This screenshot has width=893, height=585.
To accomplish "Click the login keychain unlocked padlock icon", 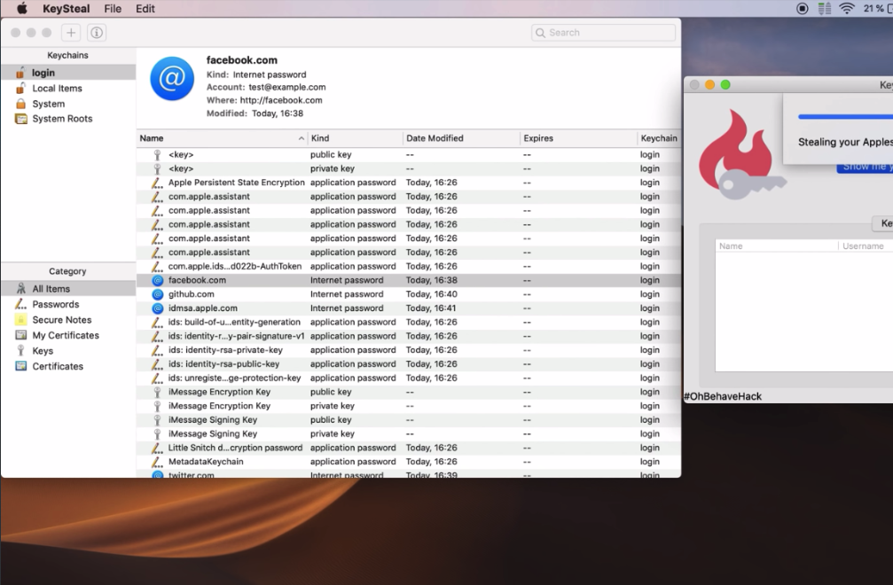I will [x=20, y=73].
